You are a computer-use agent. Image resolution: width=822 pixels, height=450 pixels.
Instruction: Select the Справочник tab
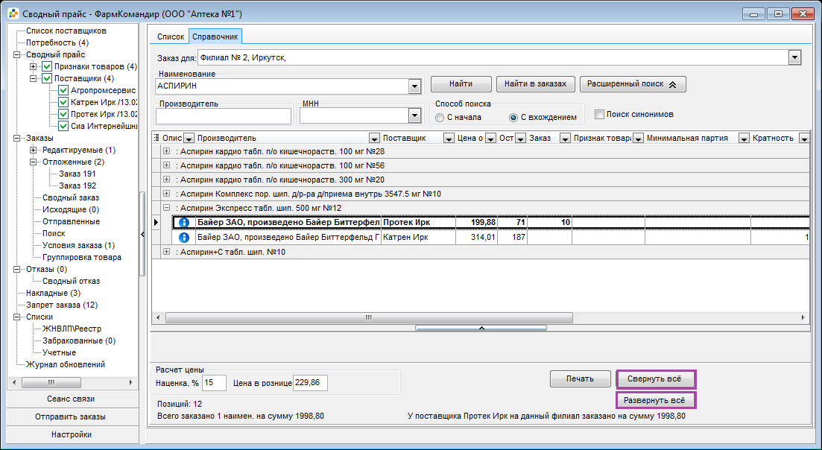pyautogui.click(x=215, y=37)
